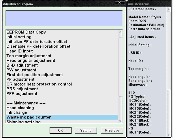Viewport: 173px width, 138px height.
Task: Open the Setting button
Action: pos(86,131)
